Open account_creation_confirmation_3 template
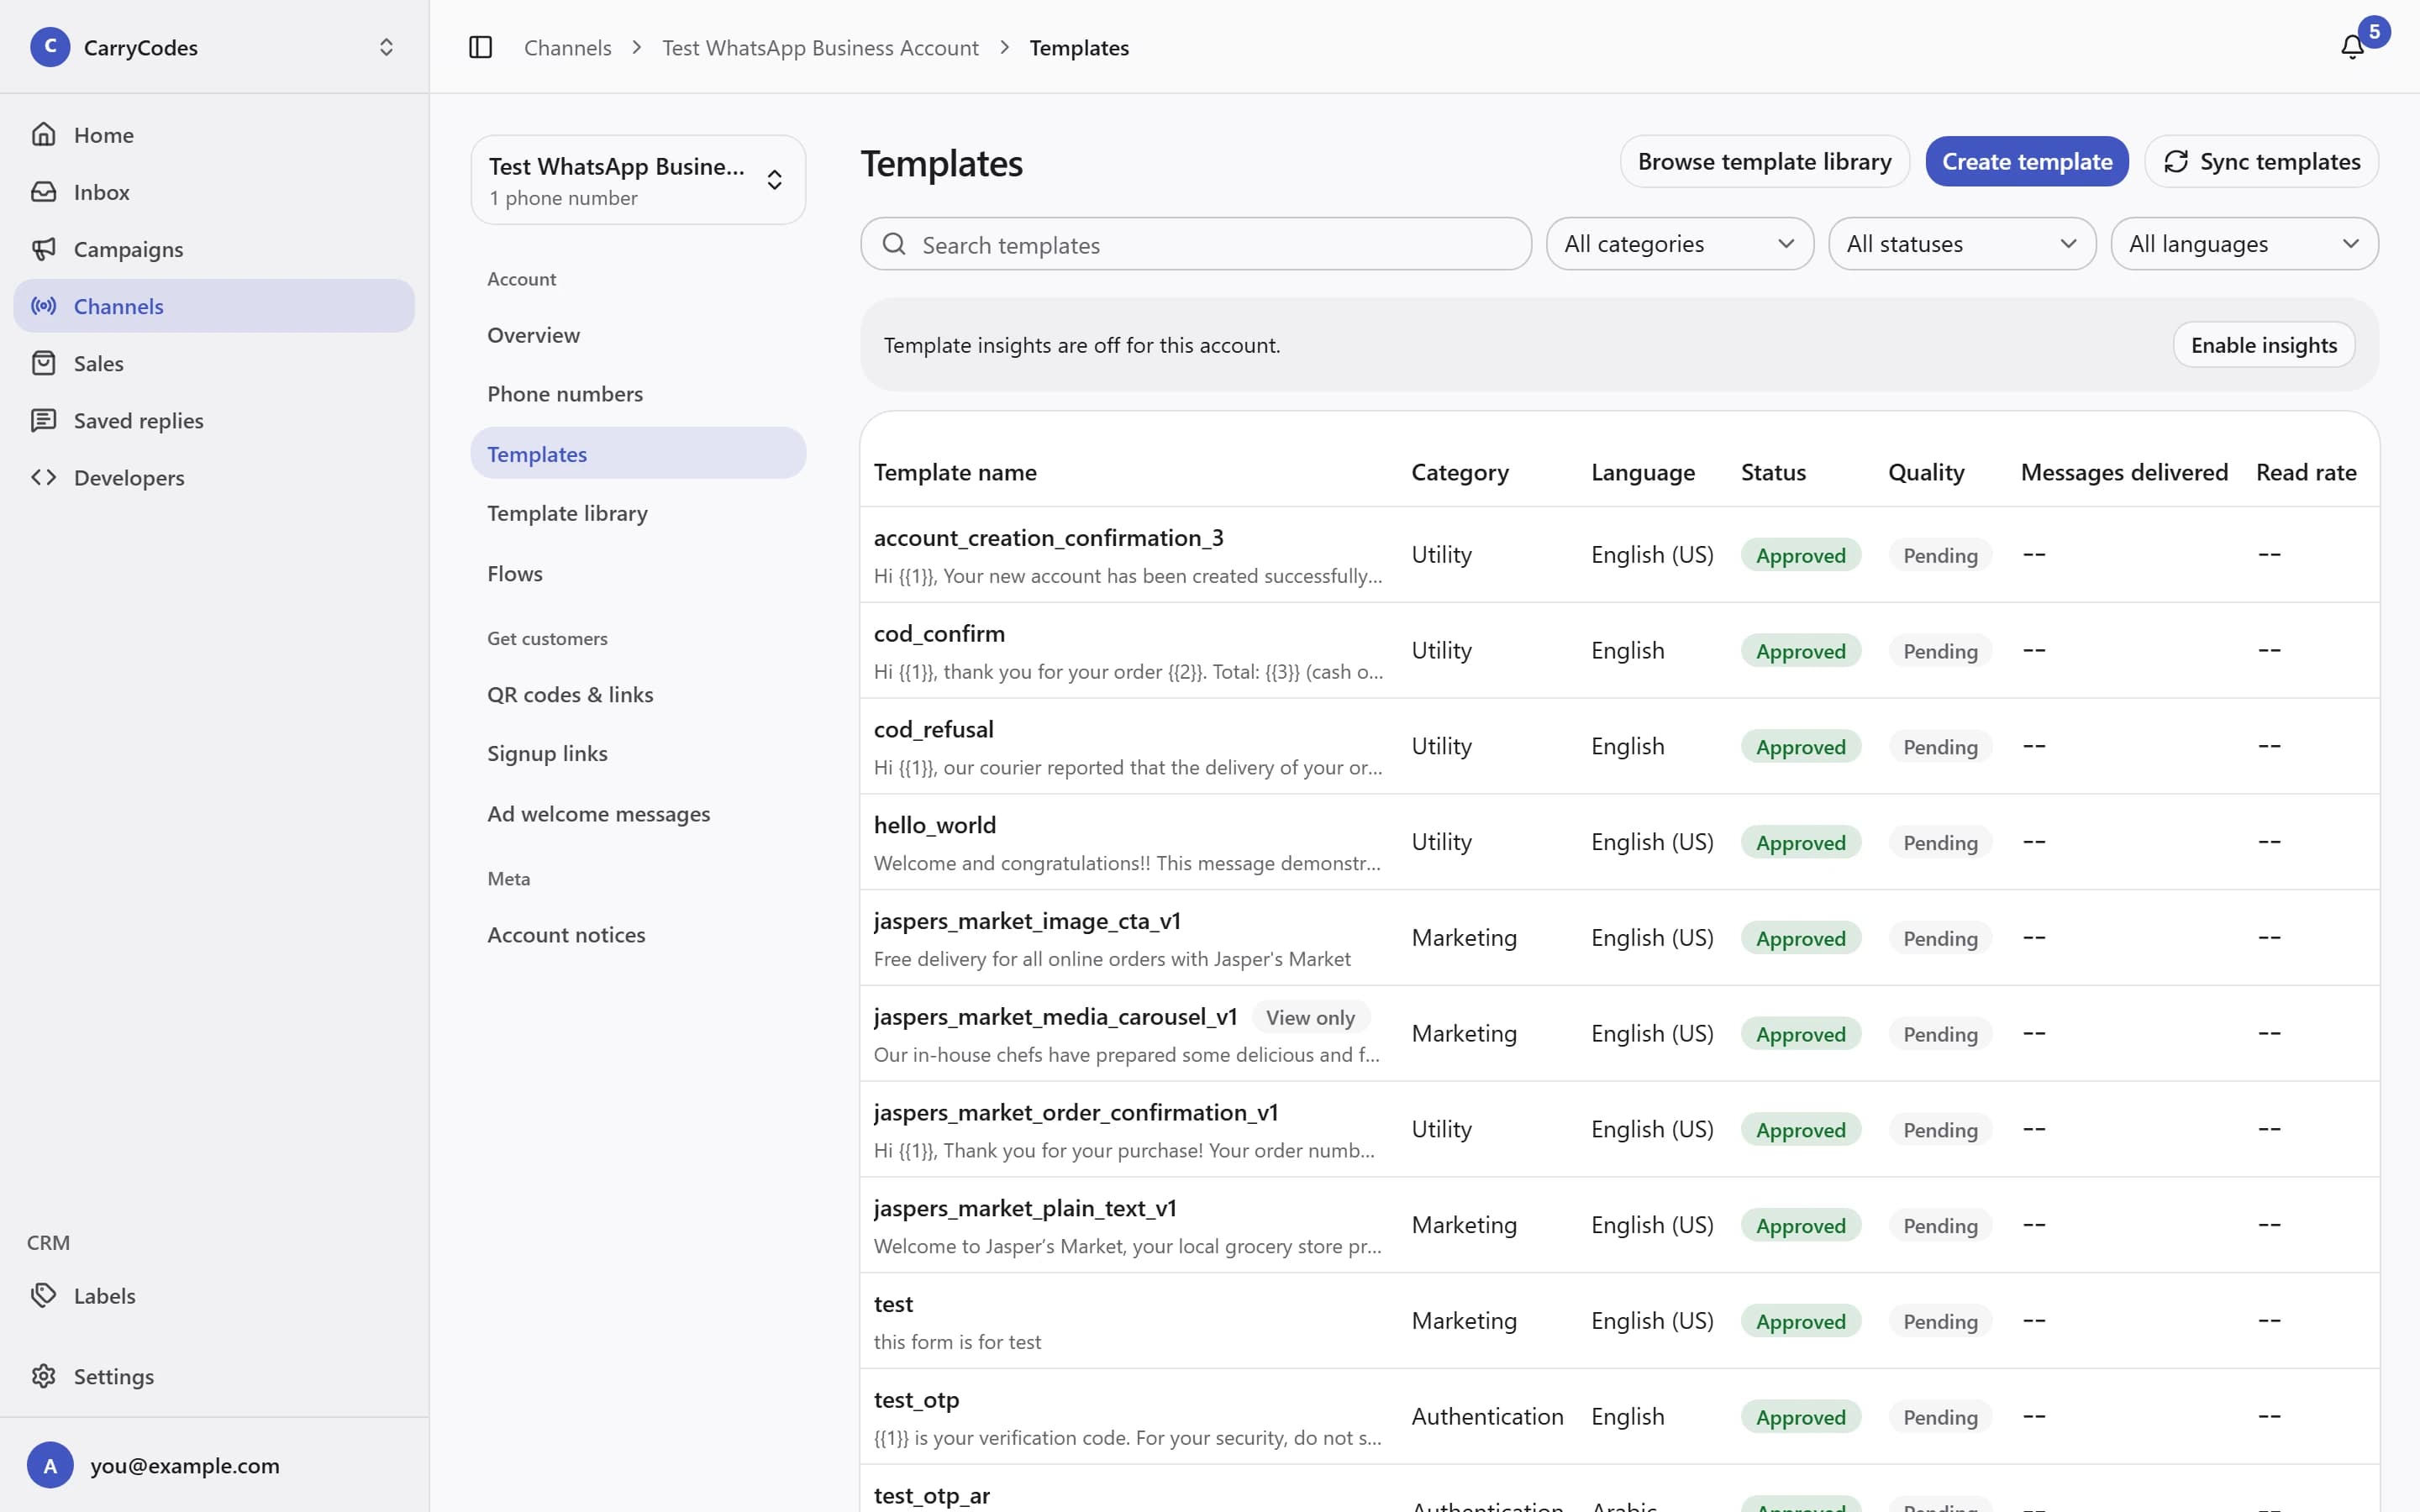The height and width of the screenshot is (1512, 2420). pos(1619,554)
